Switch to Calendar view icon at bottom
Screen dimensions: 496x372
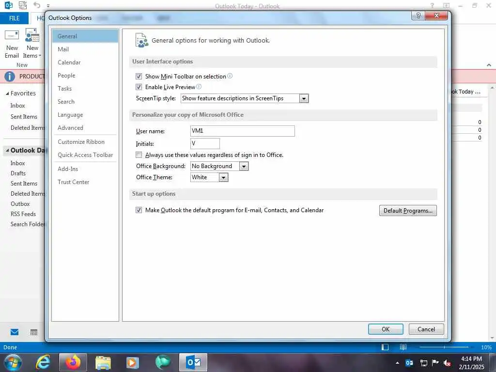click(x=34, y=332)
